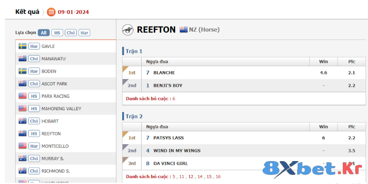Viewport: 368px width, 184px height.
Task: Open the calendar date picker icon
Action: [x=51, y=12]
